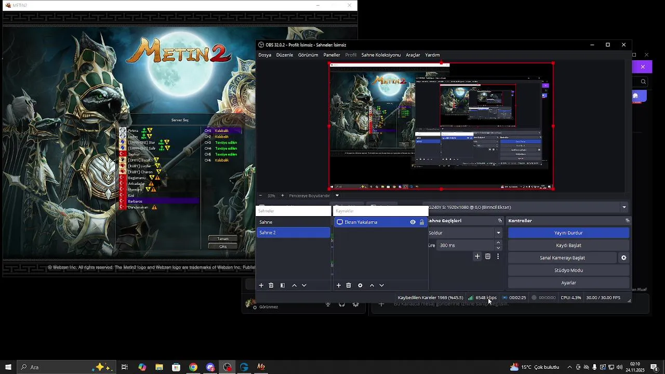The image size is (665, 374).
Task: Select CH1 Kalabalık channel in Metin2
Action: [222, 130]
